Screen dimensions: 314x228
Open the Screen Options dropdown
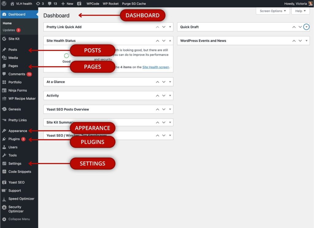[x=273, y=11]
